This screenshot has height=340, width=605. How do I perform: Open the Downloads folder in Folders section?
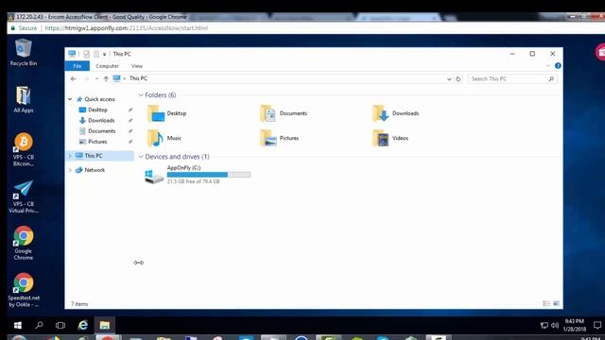point(396,113)
